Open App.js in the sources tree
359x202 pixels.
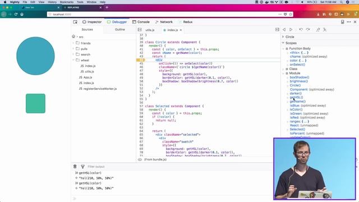(x=86, y=77)
